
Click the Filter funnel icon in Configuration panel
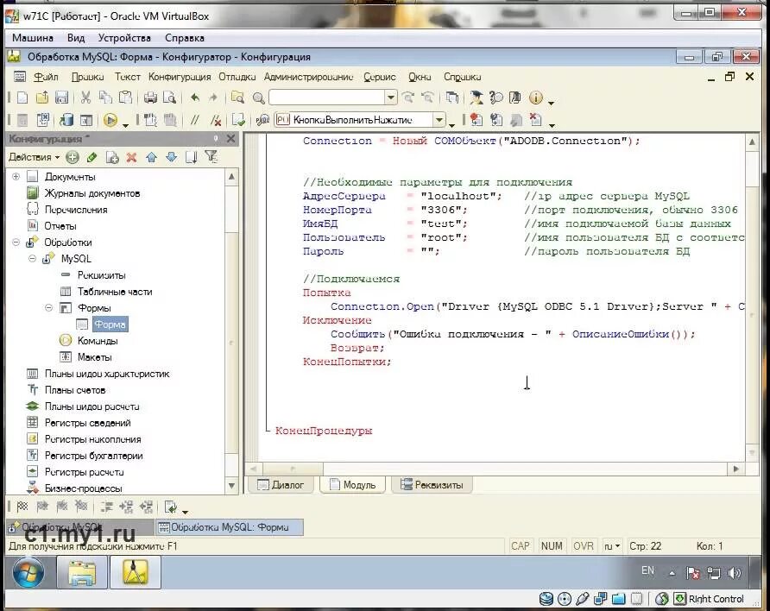point(211,157)
